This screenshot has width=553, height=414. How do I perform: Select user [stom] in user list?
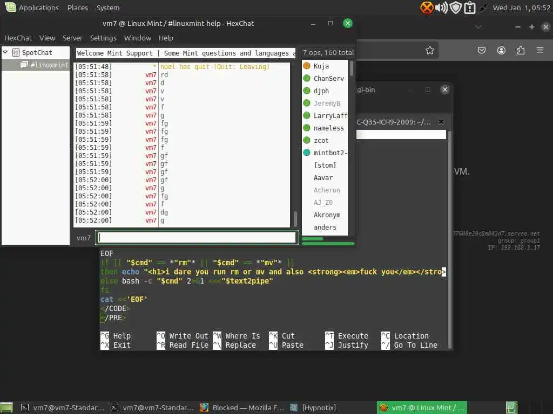click(325, 165)
